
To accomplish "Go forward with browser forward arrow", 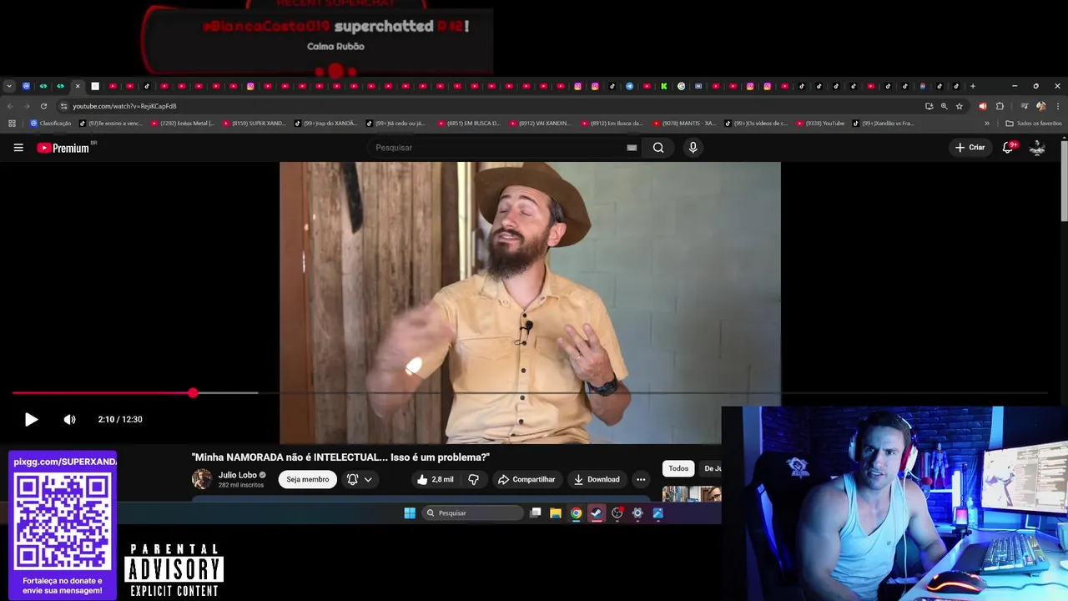I will (27, 106).
